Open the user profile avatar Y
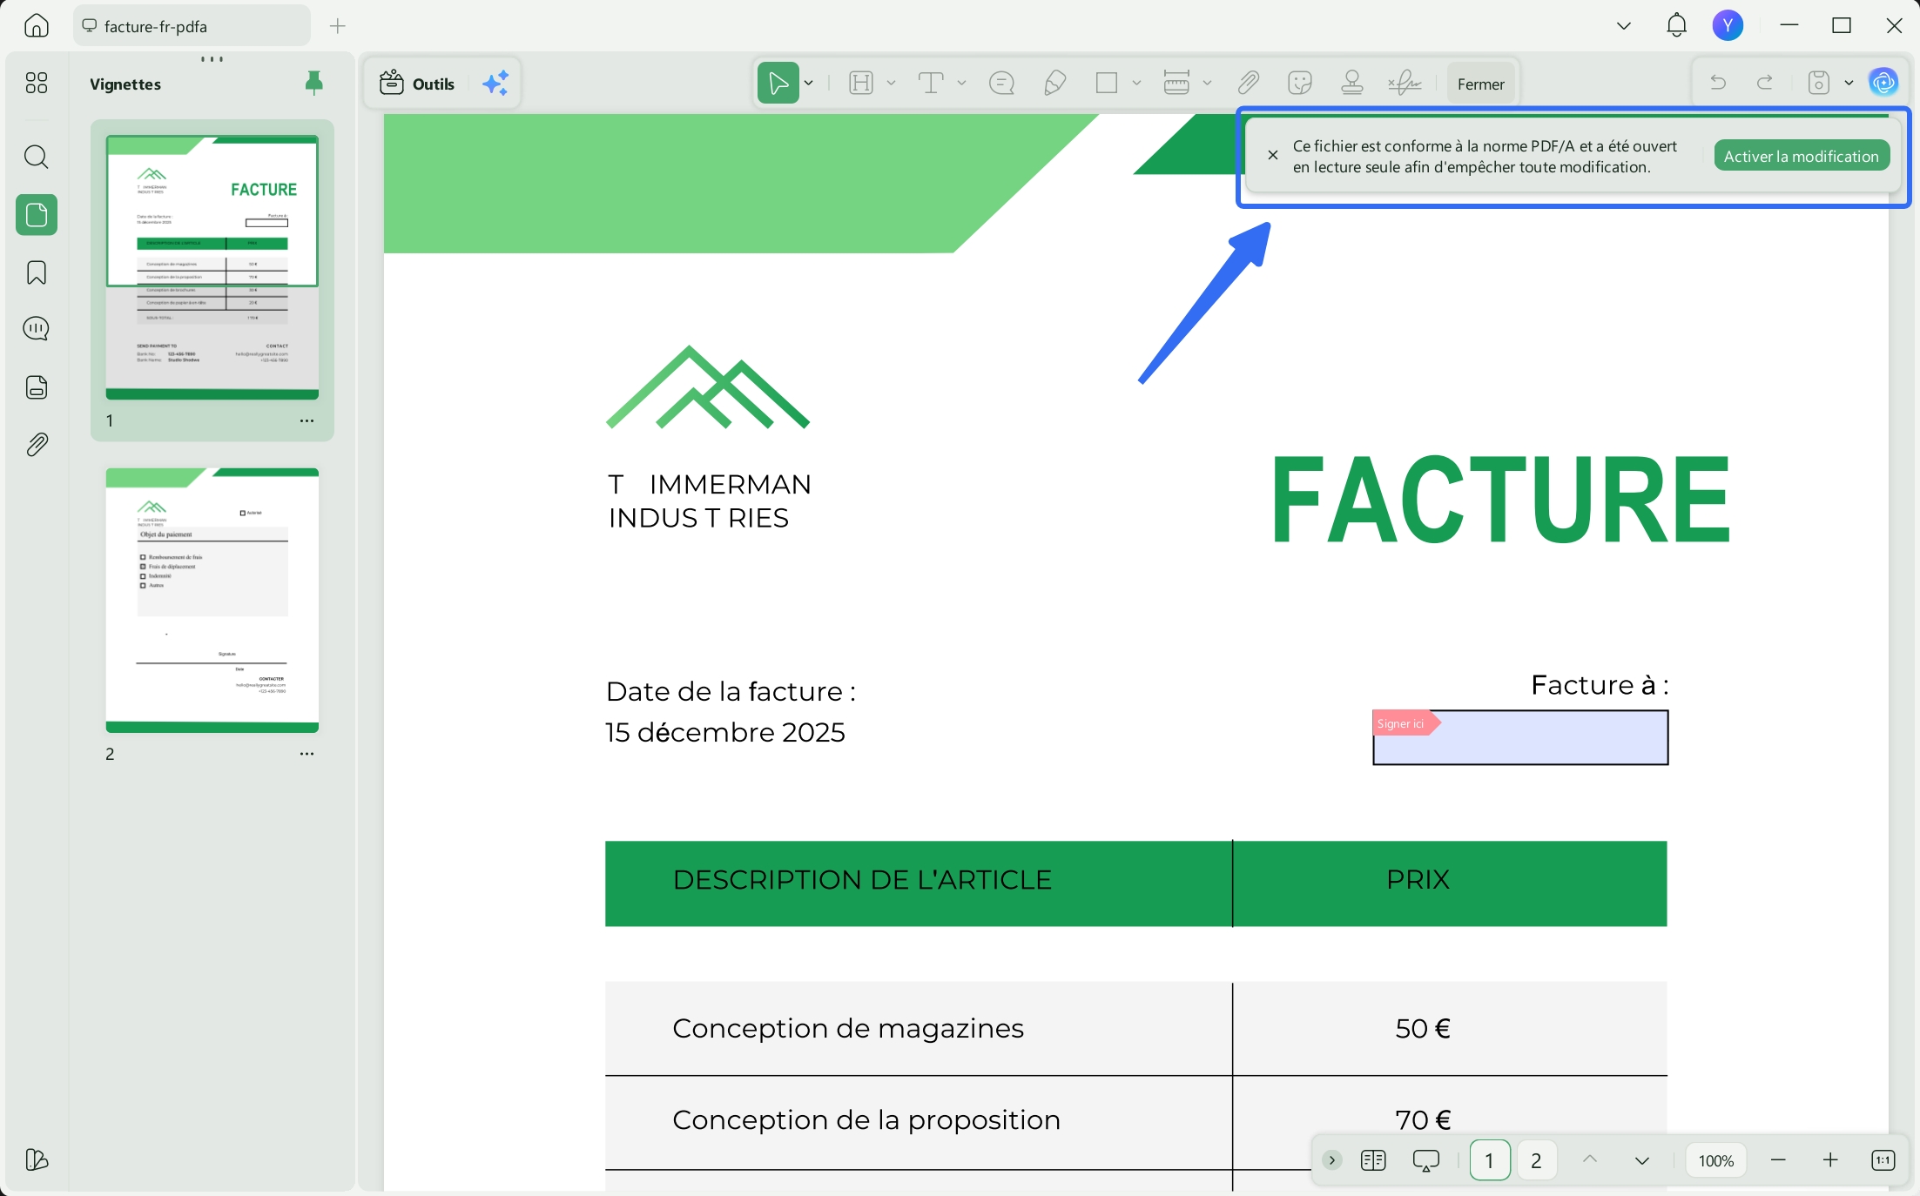 (1728, 25)
